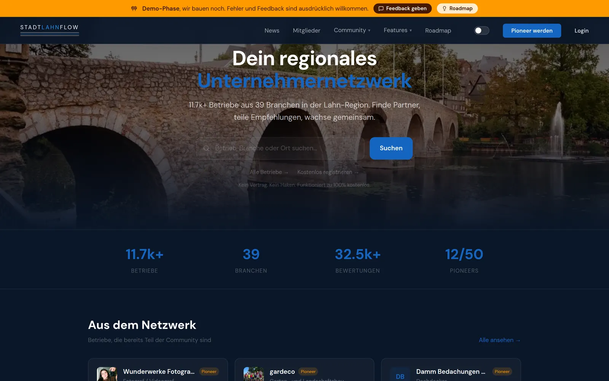Image resolution: width=609 pixels, height=381 pixels.
Task: Click the Pioneer badge on gardeco card
Action: pos(308,371)
